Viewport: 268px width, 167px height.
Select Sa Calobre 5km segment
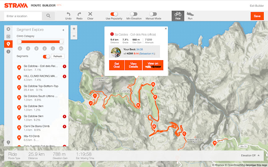point(41,118)
